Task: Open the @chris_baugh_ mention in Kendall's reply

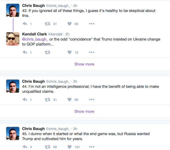Action: 35,39
